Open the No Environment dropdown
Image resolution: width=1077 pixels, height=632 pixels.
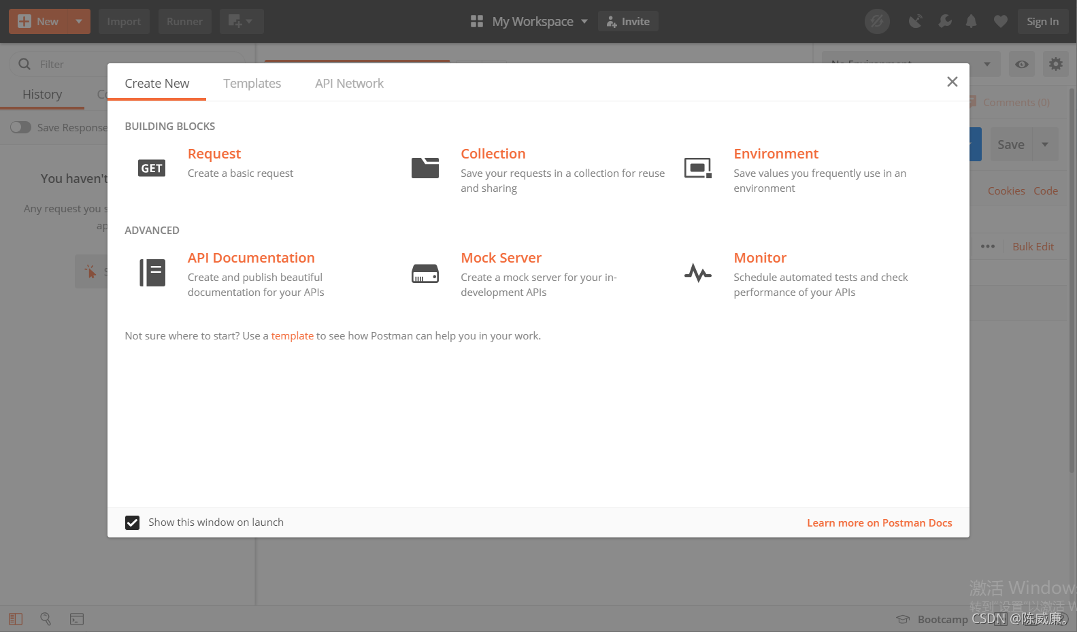coord(911,65)
